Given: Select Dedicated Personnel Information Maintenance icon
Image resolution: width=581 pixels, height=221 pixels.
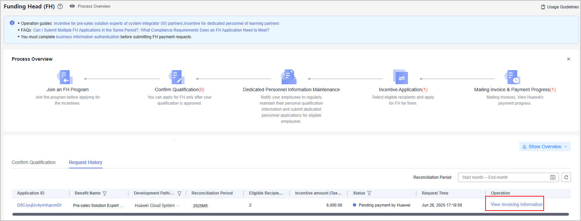Looking at the screenshot, I should coord(289,77).
